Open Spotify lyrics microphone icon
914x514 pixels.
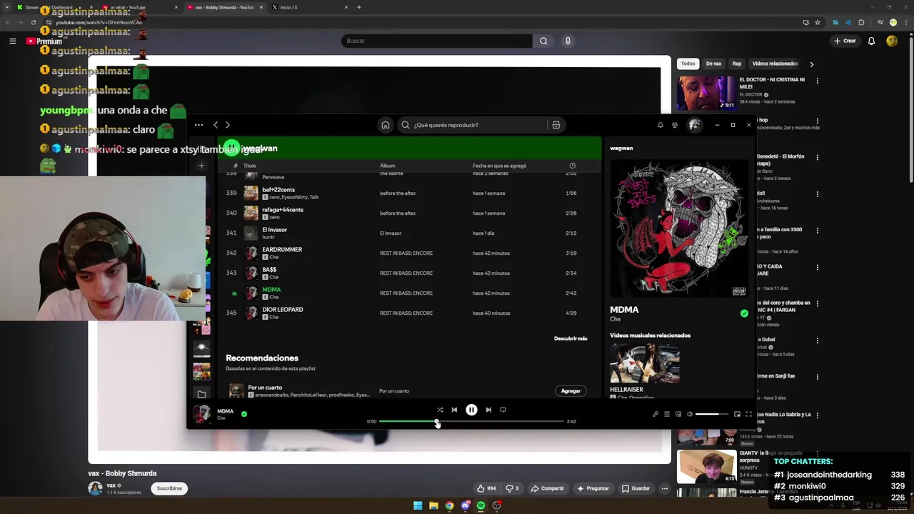point(656,414)
